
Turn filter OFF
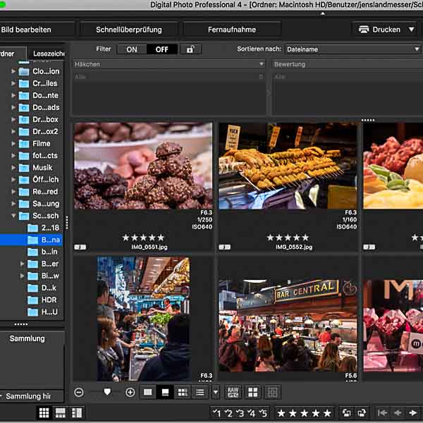(162, 49)
